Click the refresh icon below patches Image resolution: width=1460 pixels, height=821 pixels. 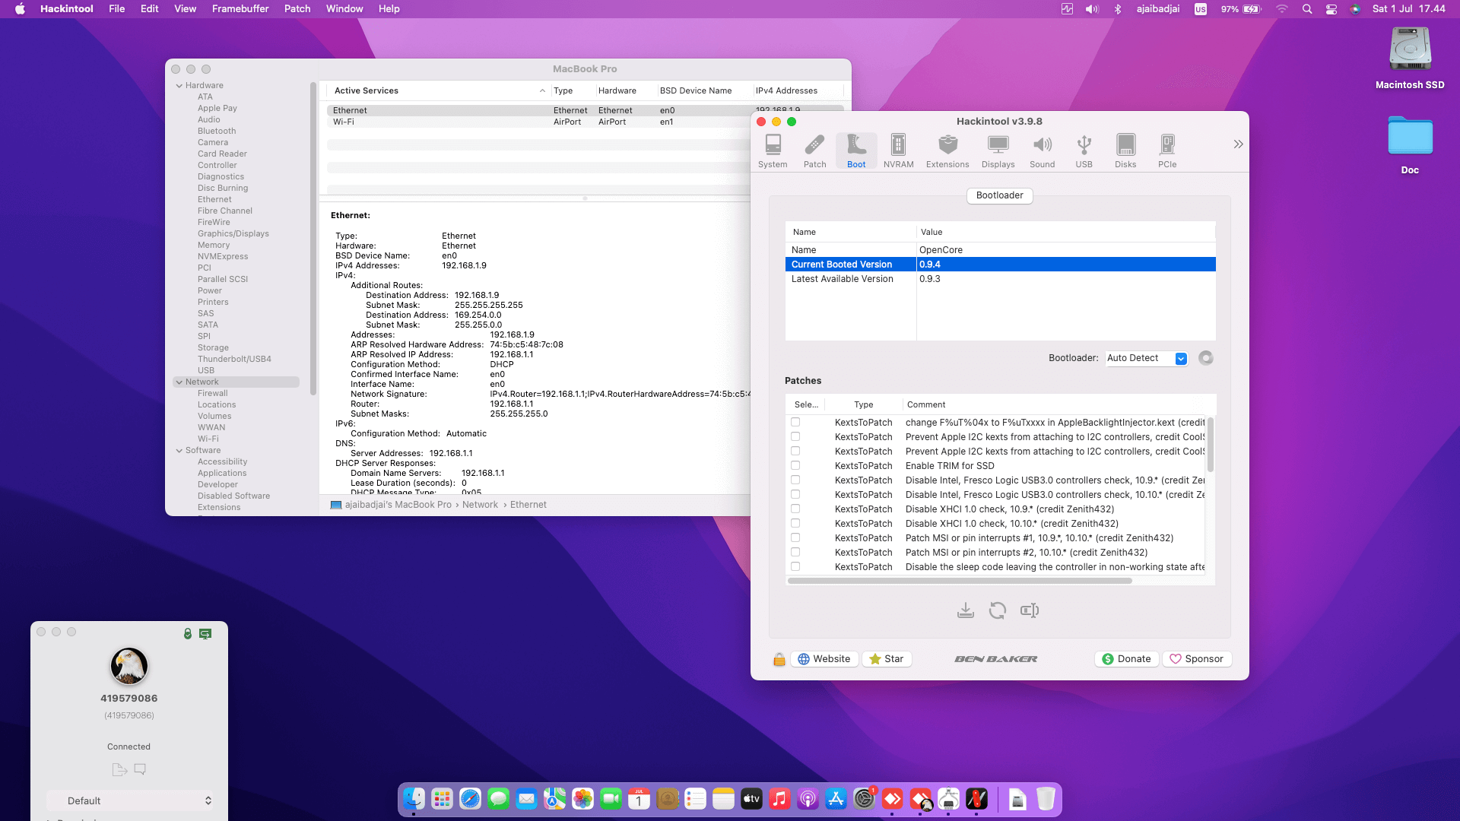tap(997, 610)
